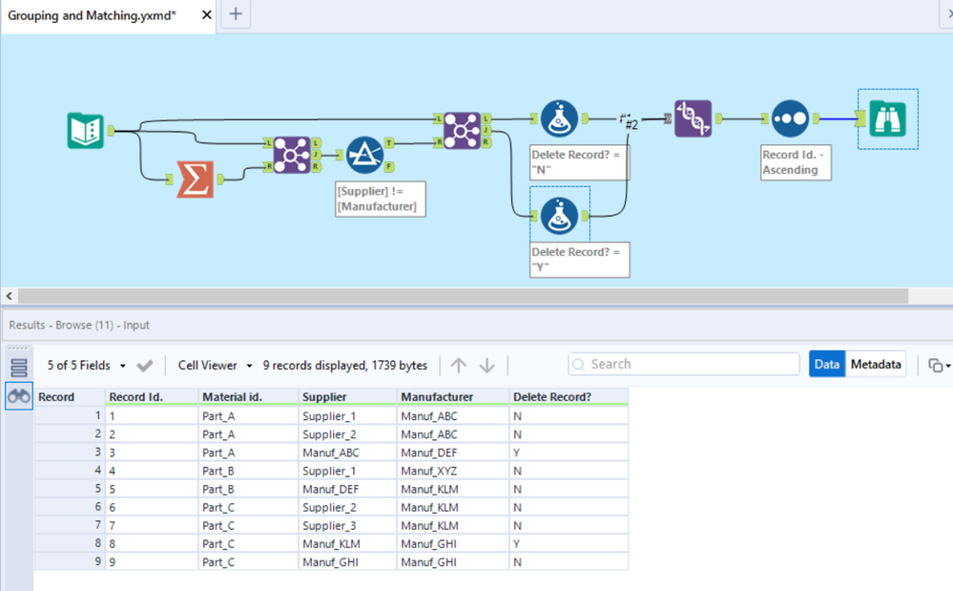Click the Search results input field
This screenshot has width=953, height=591.
[684, 364]
